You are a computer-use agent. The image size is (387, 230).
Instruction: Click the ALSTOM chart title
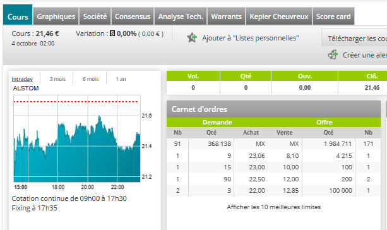click(x=26, y=88)
